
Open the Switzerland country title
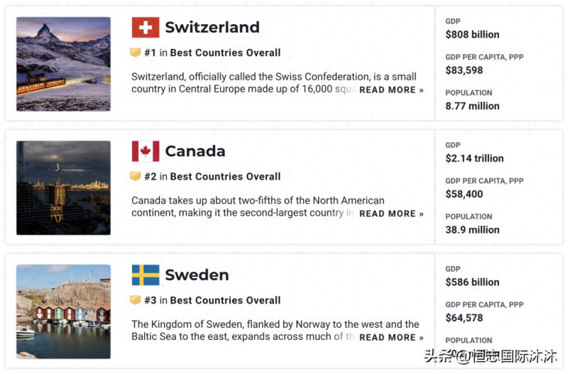point(212,28)
